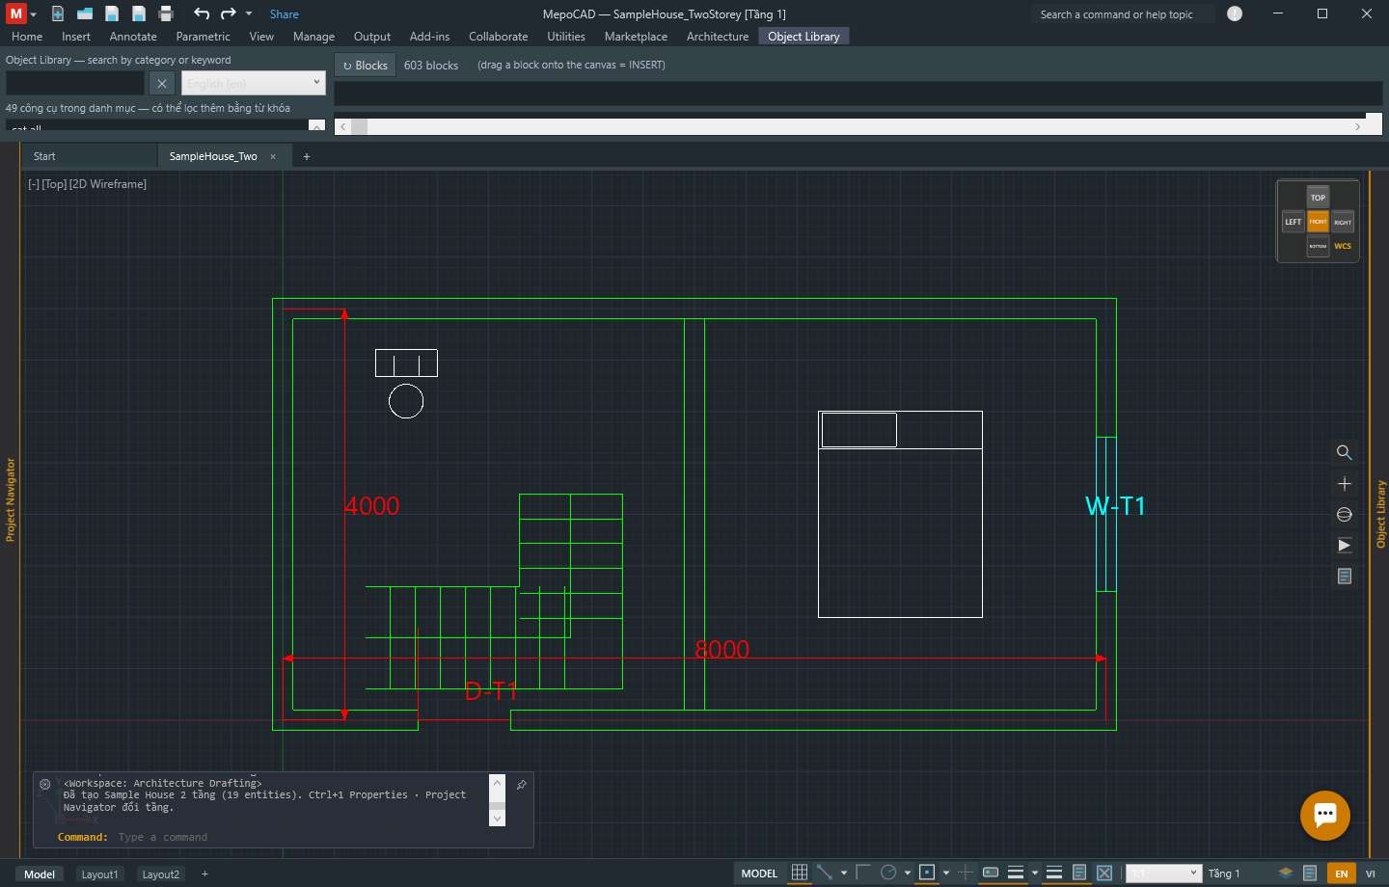Click the Blocks refresh button

tap(366, 65)
